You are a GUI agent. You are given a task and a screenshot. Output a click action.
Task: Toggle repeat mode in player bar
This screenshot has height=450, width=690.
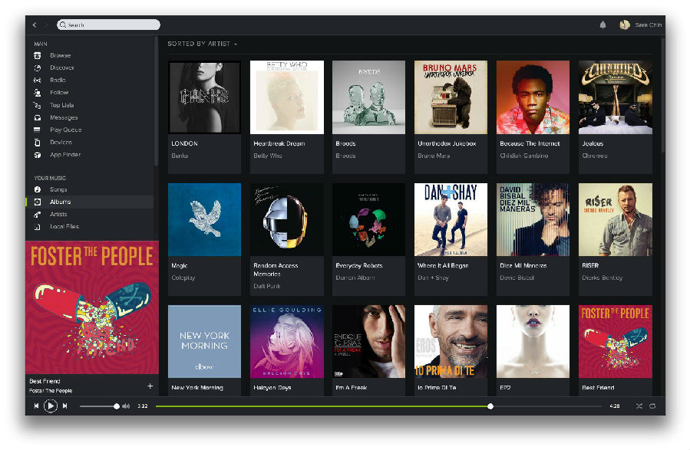(x=652, y=406)
